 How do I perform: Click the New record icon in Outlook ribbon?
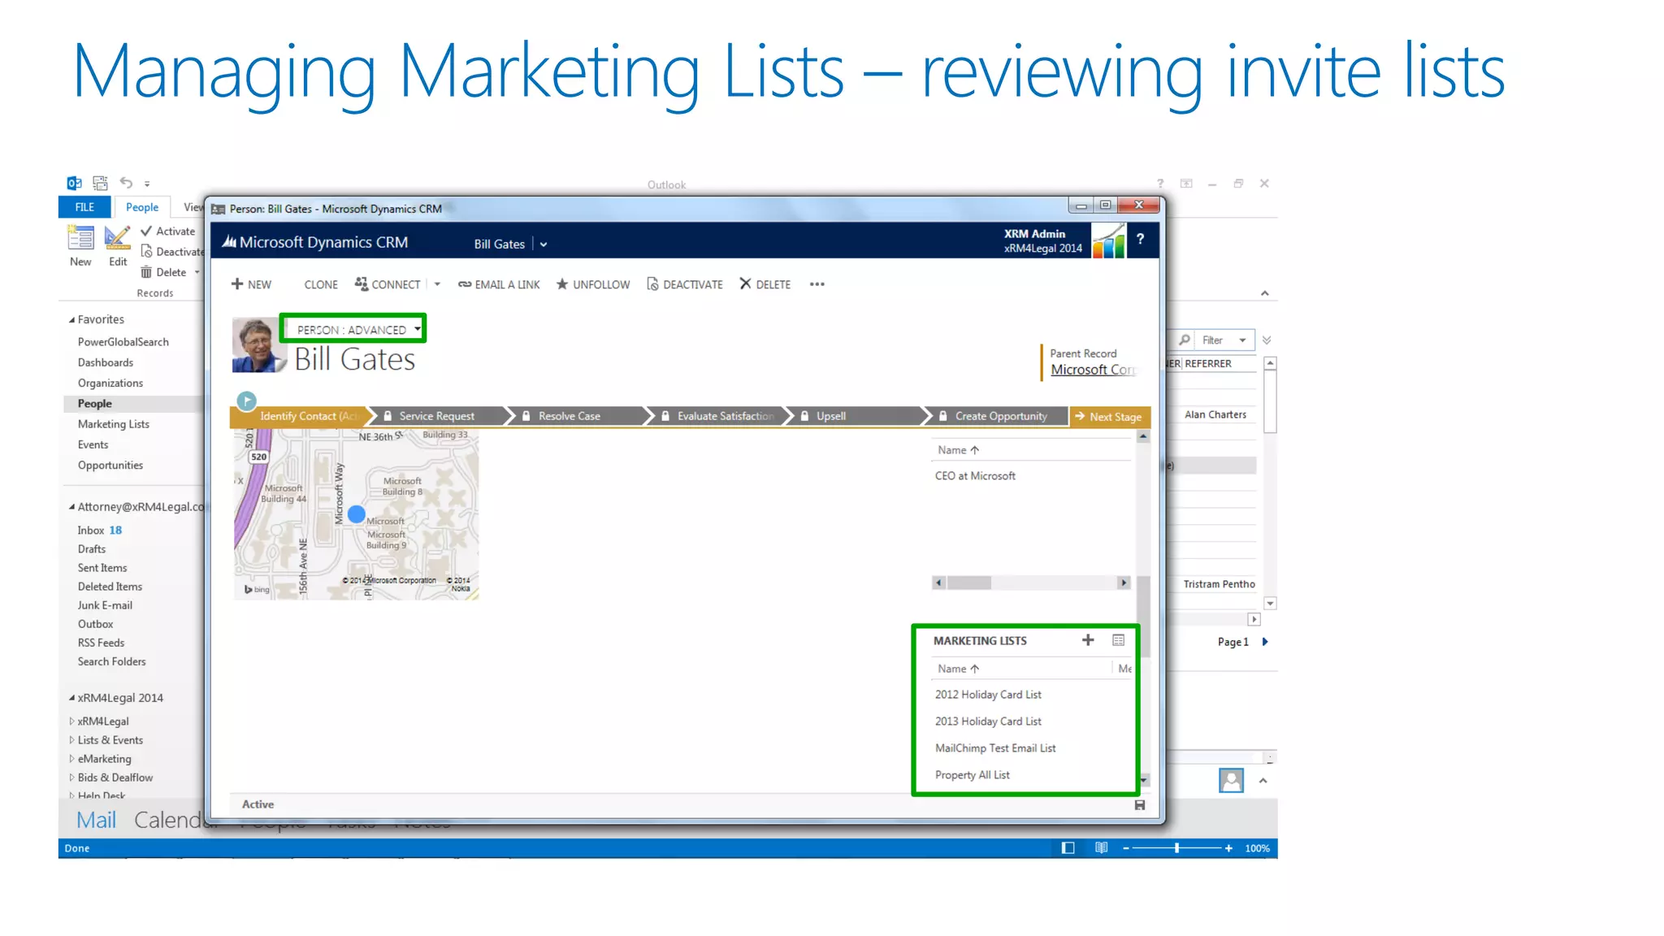[x=80, y=238]
